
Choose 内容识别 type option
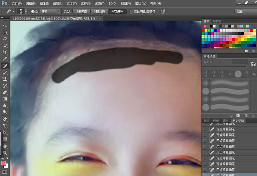pos(117,11)
